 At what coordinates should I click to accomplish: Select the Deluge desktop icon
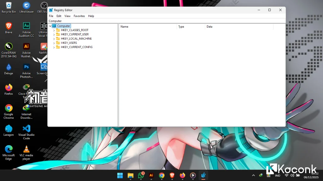[x=9, y=69]
